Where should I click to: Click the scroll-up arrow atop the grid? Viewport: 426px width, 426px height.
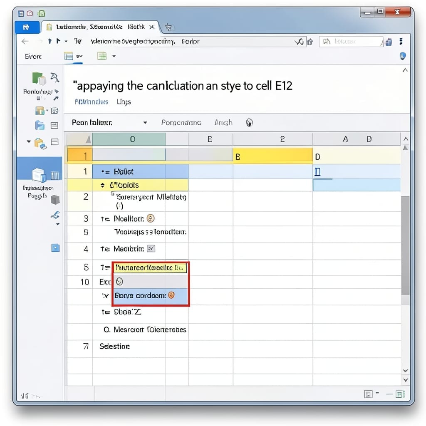[406, 139]
